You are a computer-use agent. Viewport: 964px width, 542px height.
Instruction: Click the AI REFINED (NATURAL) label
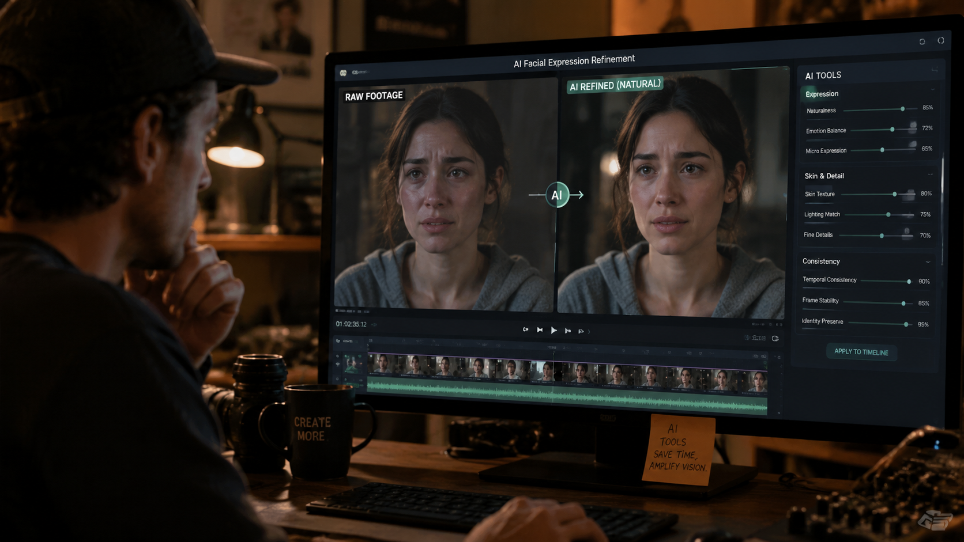point(615,85)
